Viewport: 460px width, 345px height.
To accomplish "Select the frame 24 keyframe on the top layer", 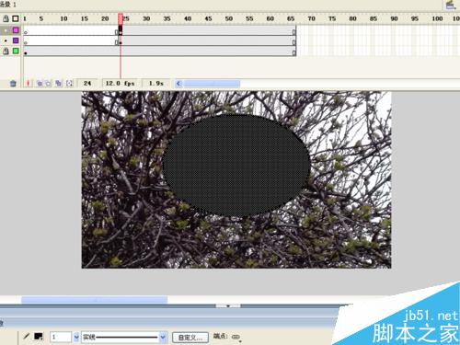I will [x=121, y=30].
